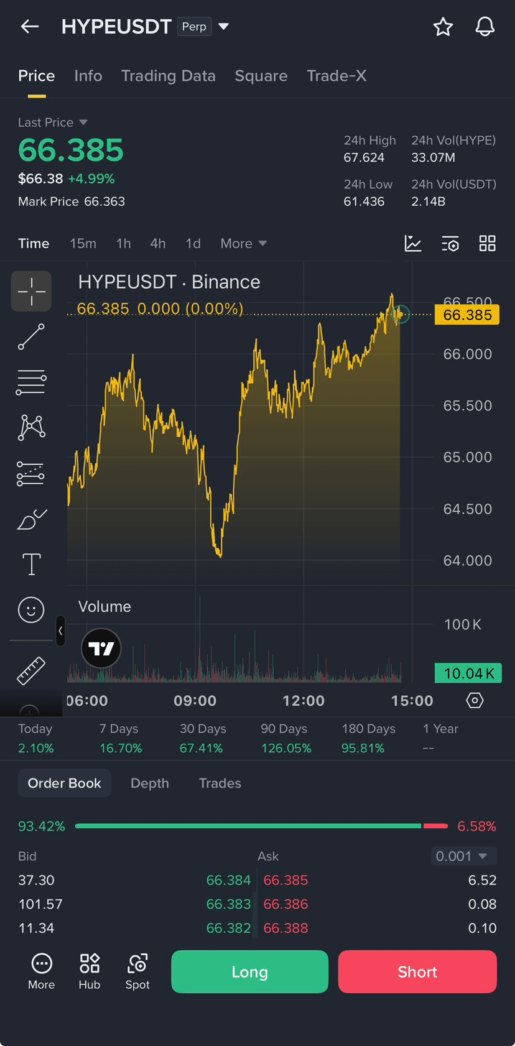Viewport: 515px width, 1046px height.
Task: Select the forecast projection tool
Action: 31,474
